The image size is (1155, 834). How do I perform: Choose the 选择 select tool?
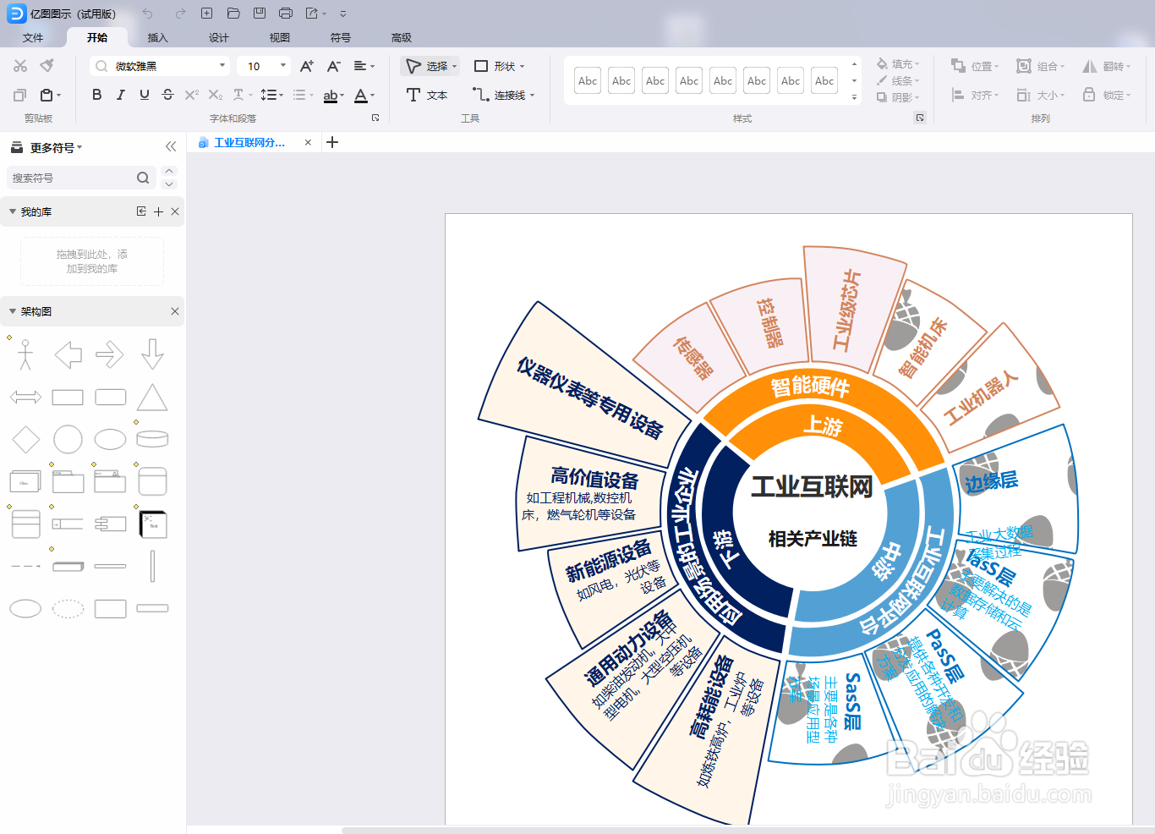430,66
